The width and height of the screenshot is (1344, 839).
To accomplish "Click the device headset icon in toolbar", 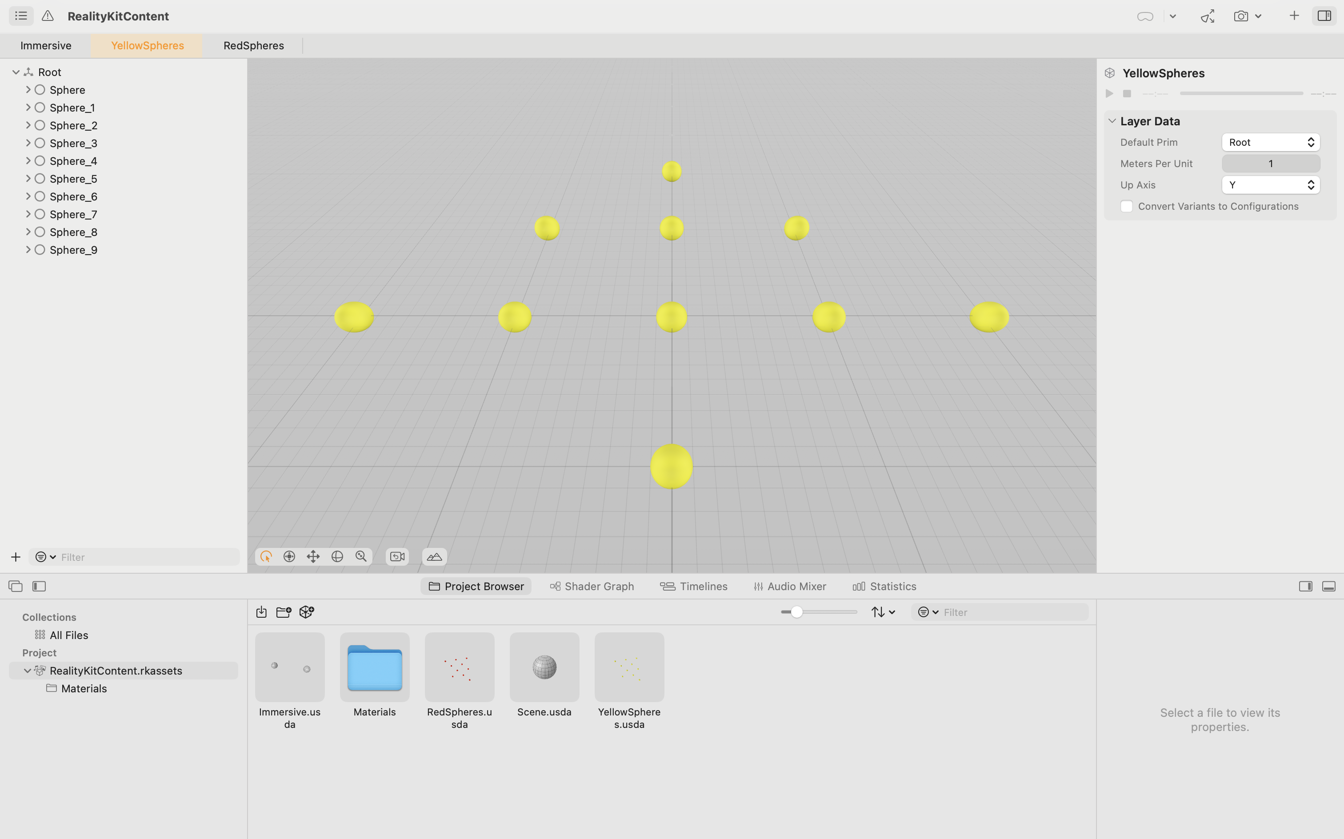I will 1145,16.
